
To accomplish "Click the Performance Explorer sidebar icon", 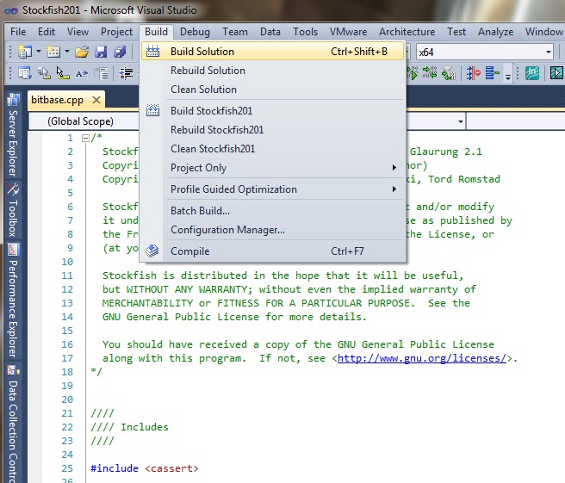I will 13,250.
